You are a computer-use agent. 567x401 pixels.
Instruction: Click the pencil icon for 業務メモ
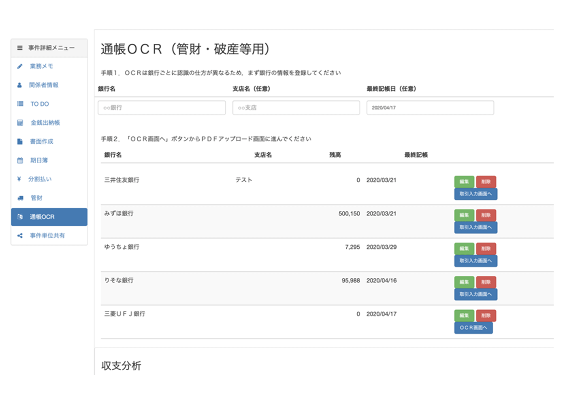19,66
